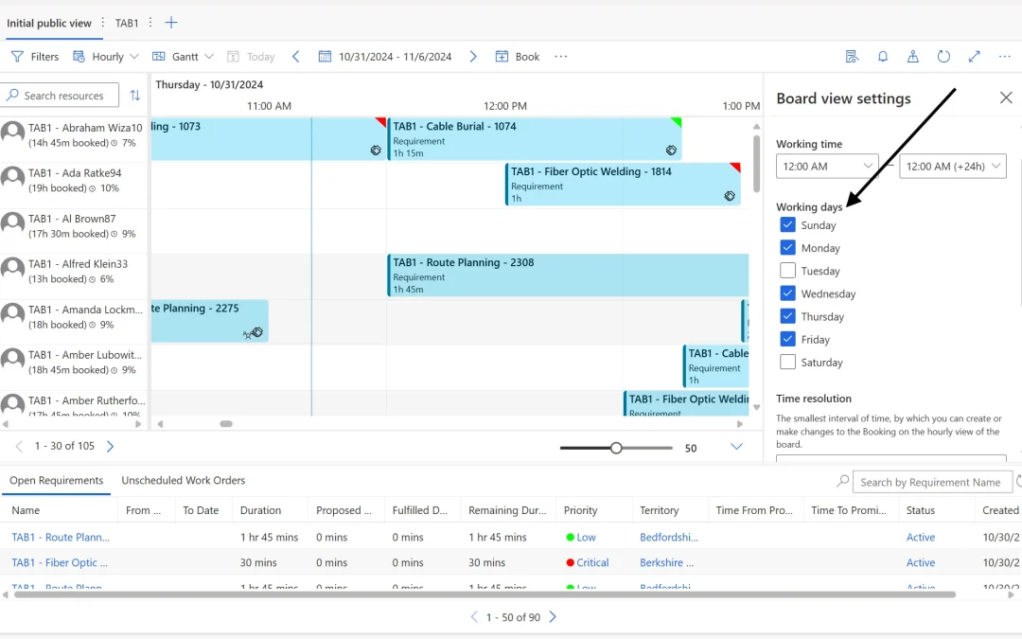
Task: Select the Cable Burial - 1074 booking
Action: [x=535, y=139]
